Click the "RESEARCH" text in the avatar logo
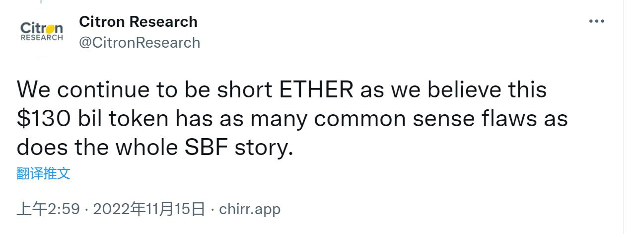 point(42,38)
